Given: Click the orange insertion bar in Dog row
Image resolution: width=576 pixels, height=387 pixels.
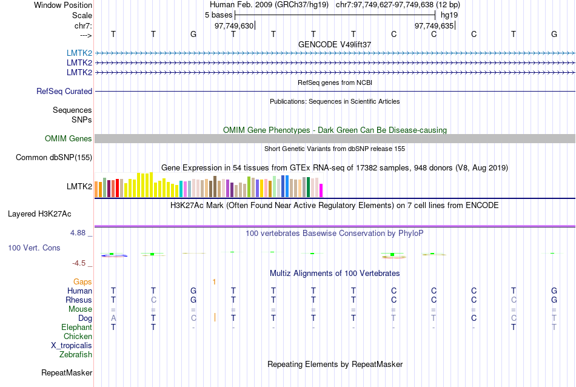Looking at the screenshot, I should click(215, 317).
